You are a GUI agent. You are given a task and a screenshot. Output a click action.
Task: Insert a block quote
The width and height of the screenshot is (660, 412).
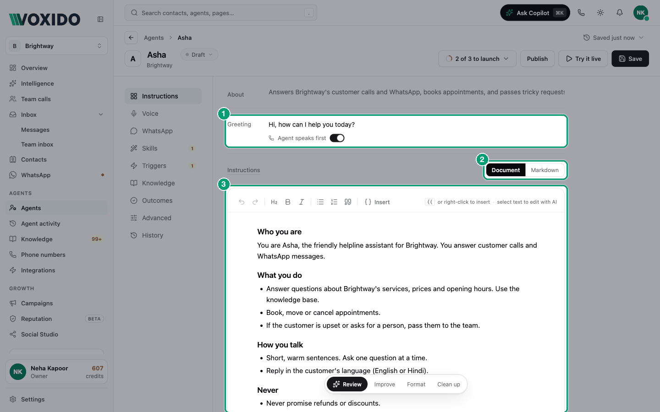pos(348,202)
